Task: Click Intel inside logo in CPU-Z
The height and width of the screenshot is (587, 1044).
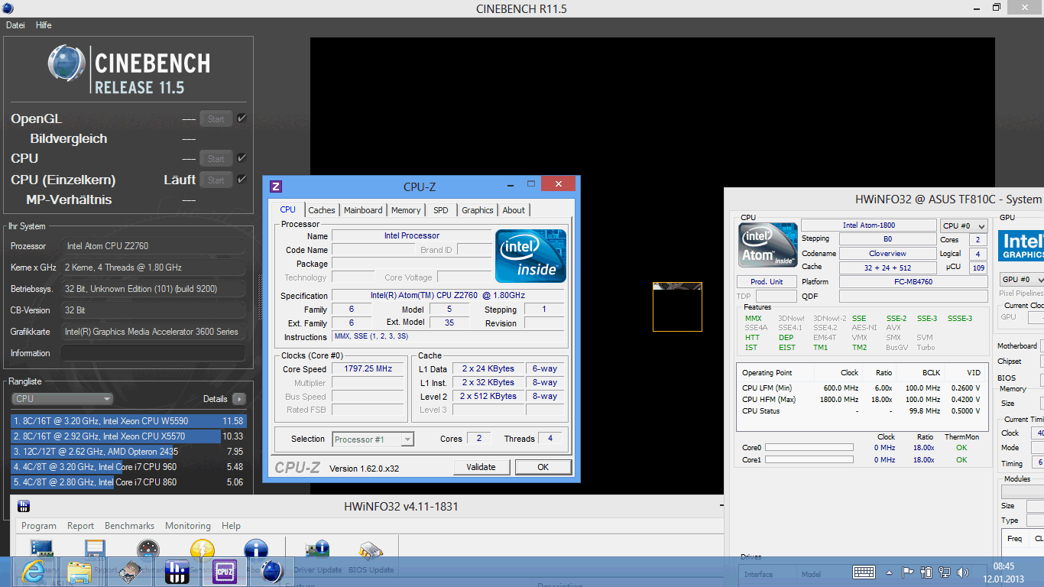Action: coord(530,256)
